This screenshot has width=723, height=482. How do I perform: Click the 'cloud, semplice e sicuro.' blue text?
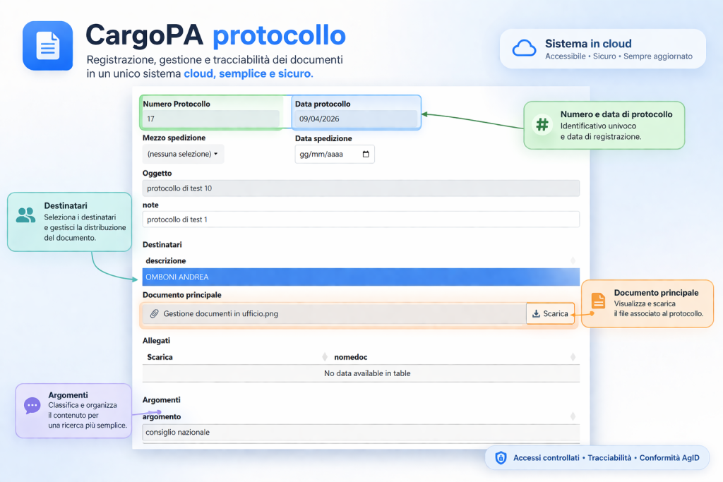[x=248, y=73]
